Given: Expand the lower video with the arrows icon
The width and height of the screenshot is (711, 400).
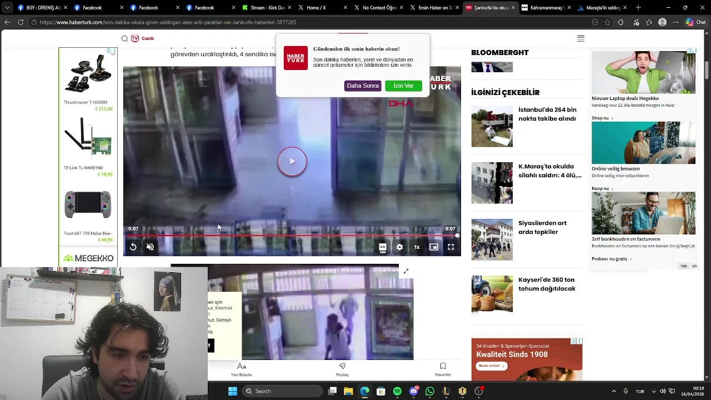Looking at the screenshot, I should click(x=406, y=271).
